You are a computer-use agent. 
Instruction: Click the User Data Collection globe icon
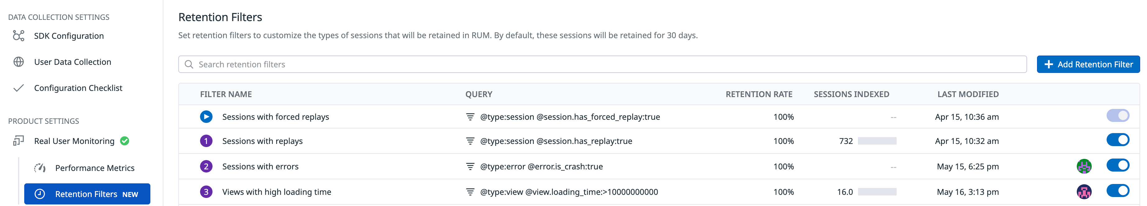click(x=18, y=61)
